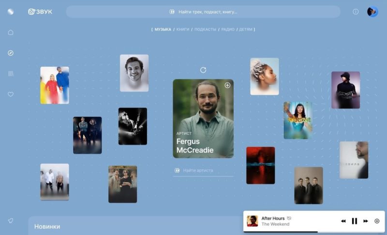Skip to the next track
Image resolution: width=387 pixels, height=235 pixels.
point(366,221)
